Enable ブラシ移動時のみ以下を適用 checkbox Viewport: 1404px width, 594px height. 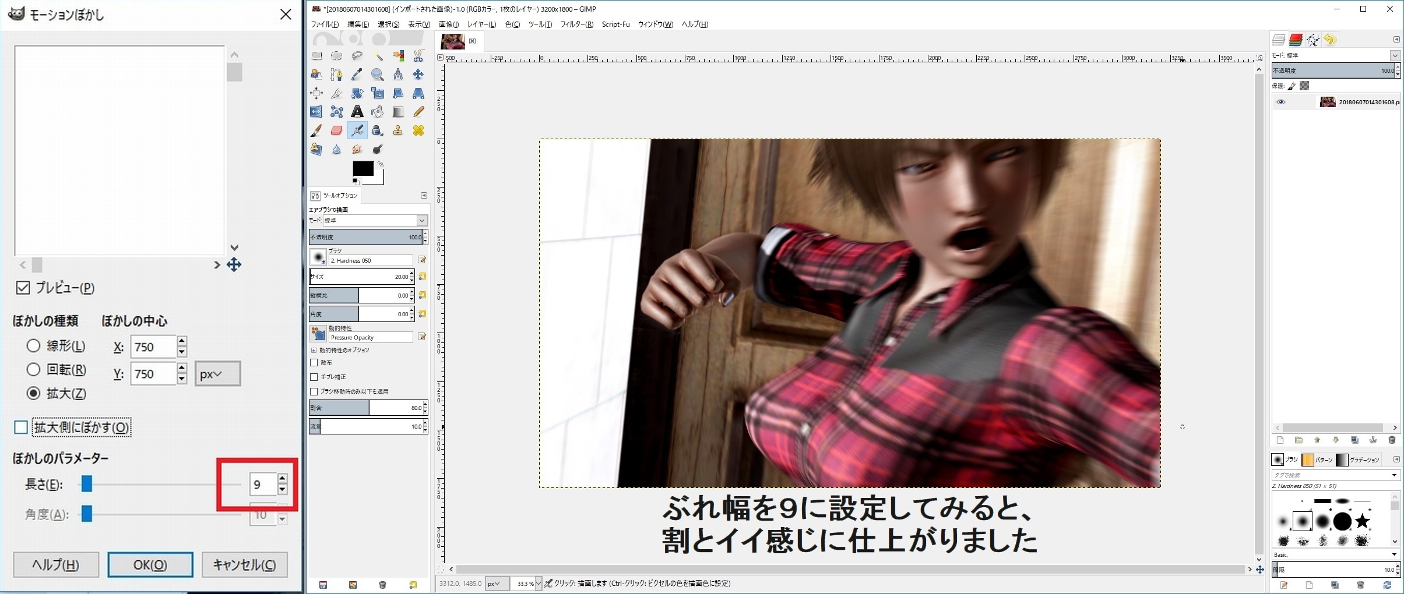point(314,391)
